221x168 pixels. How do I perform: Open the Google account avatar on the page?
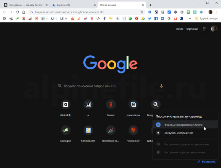[214, 29]
